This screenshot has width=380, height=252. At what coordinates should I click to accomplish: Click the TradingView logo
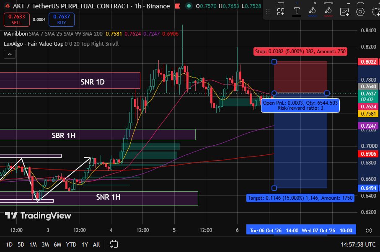38,216
